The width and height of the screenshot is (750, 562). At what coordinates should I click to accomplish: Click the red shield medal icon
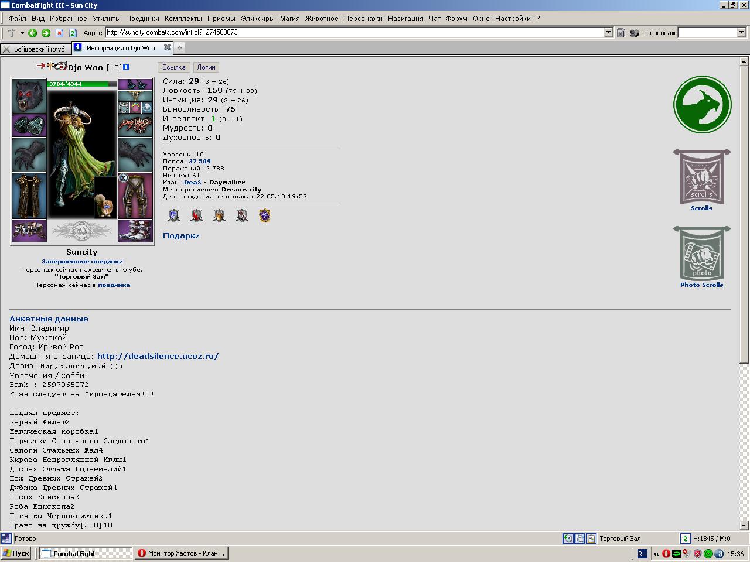tap(197, 215)
